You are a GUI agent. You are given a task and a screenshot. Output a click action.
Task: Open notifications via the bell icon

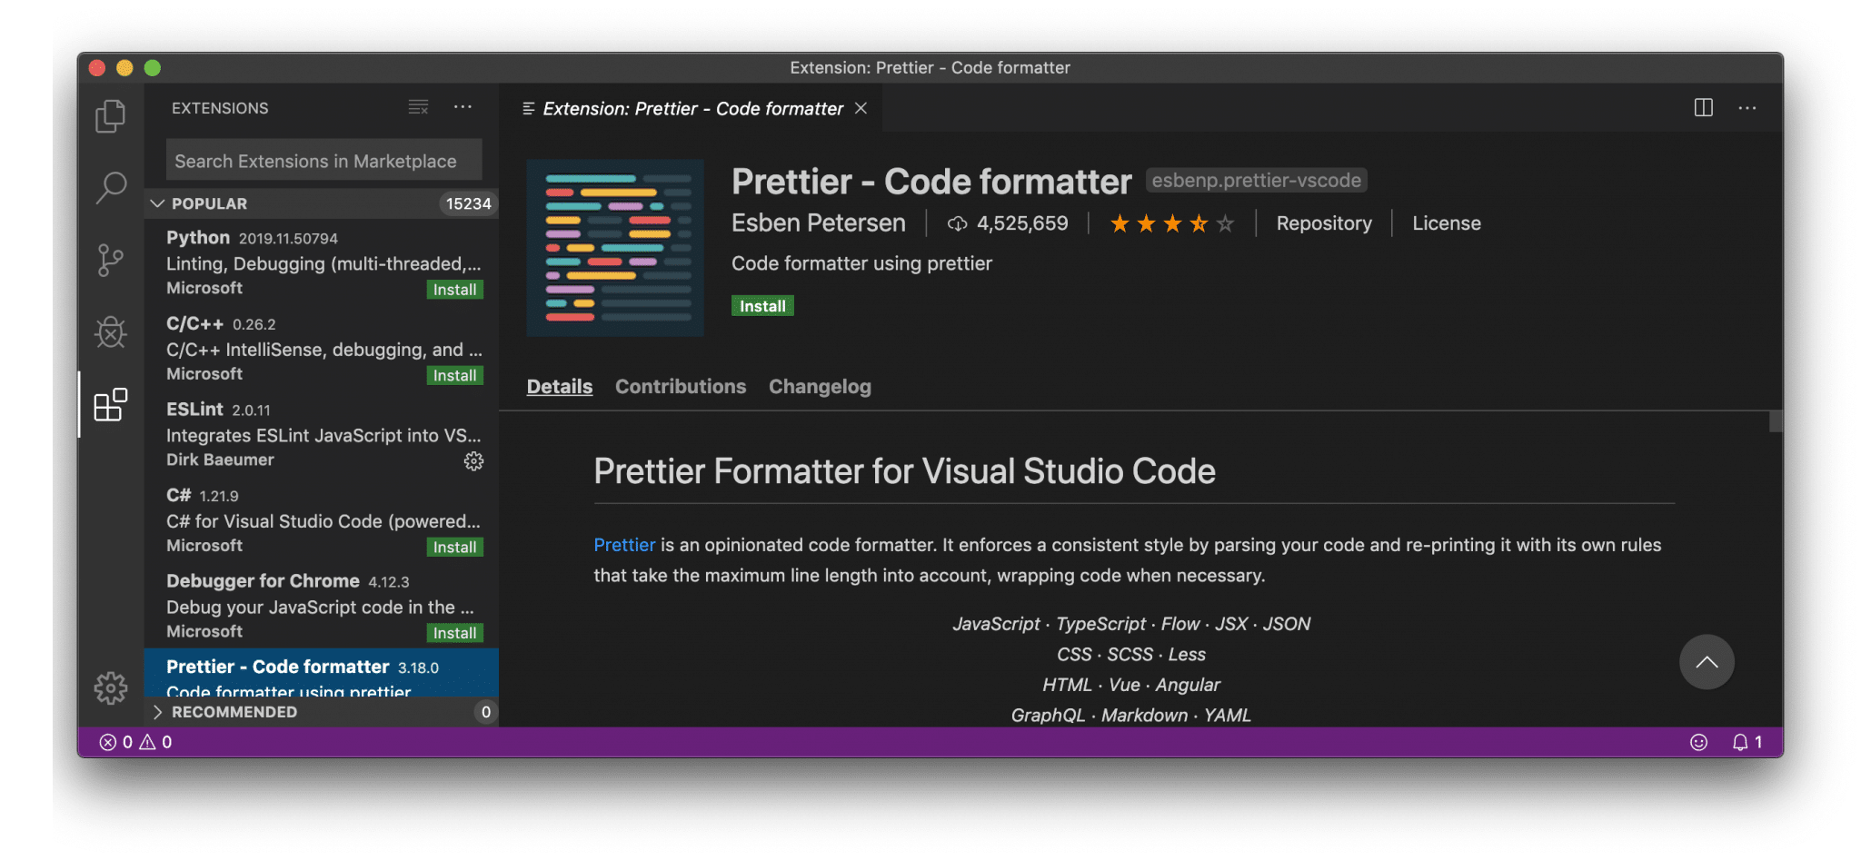click(1741, 742)
